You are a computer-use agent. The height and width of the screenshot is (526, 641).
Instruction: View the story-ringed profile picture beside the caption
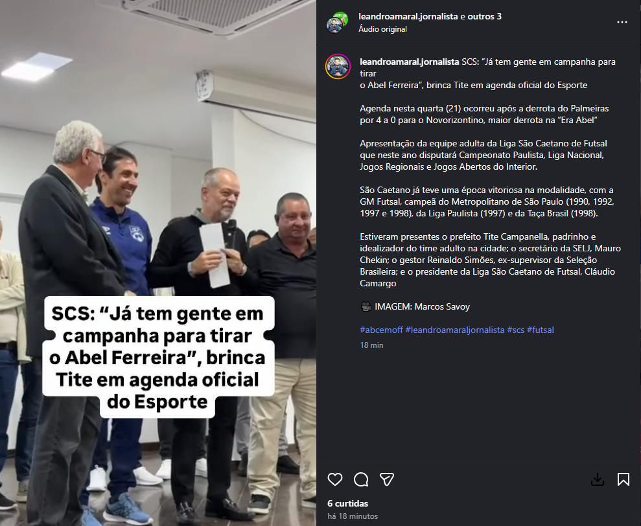pyautogui.click(x=338, y=66)
